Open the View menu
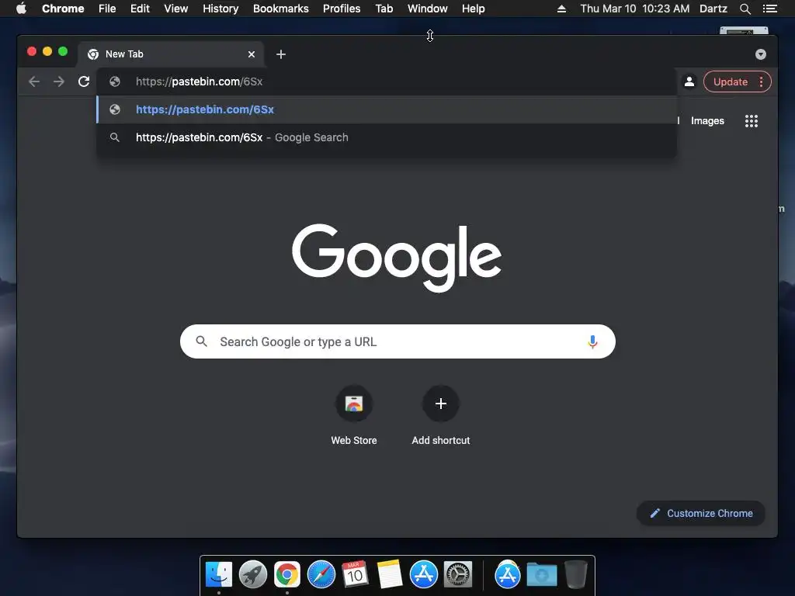The image size is (795, 596). (x=176, y=9)
